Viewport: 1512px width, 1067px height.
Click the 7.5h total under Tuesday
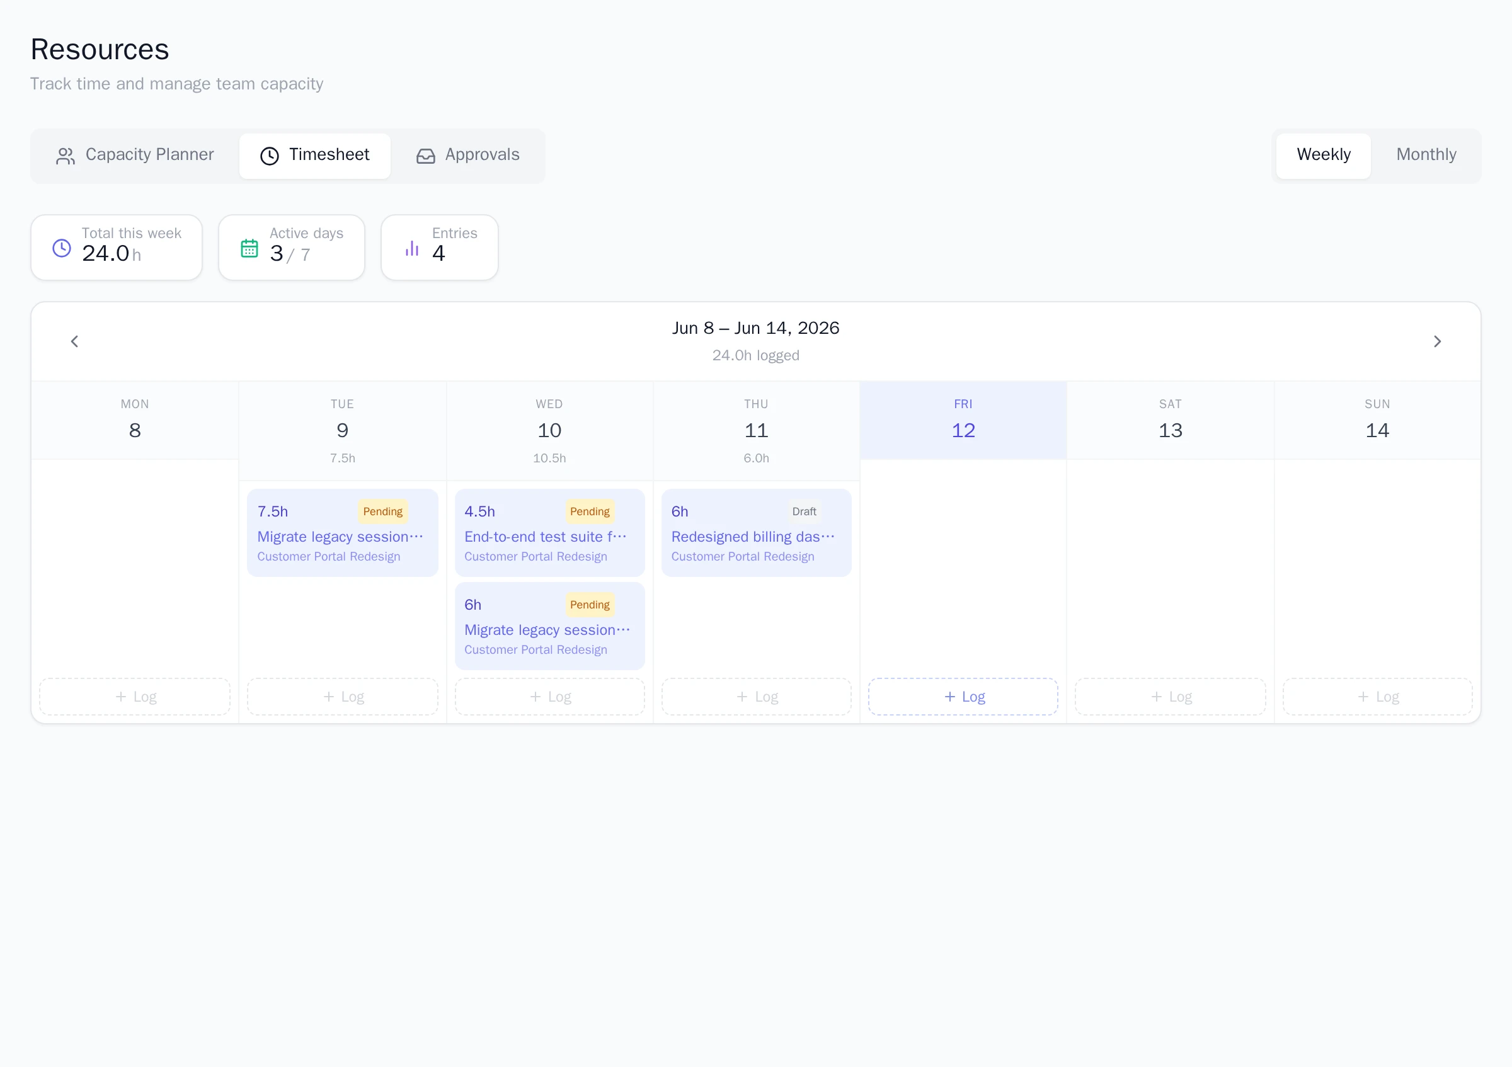pyautogui.click(x=343, y=458)
